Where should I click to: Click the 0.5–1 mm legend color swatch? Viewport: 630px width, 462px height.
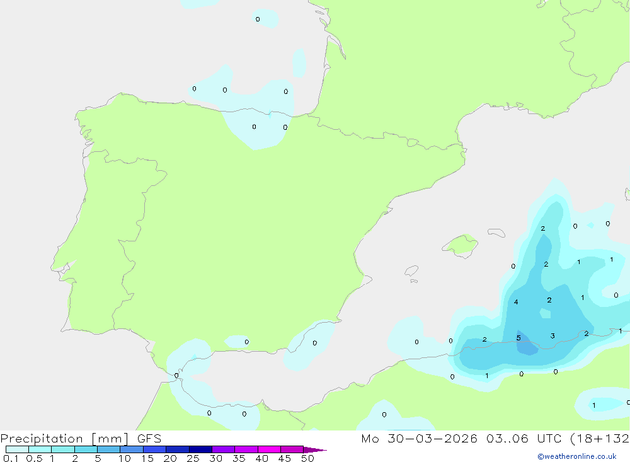pyautogui.click(x=40, y=449)
